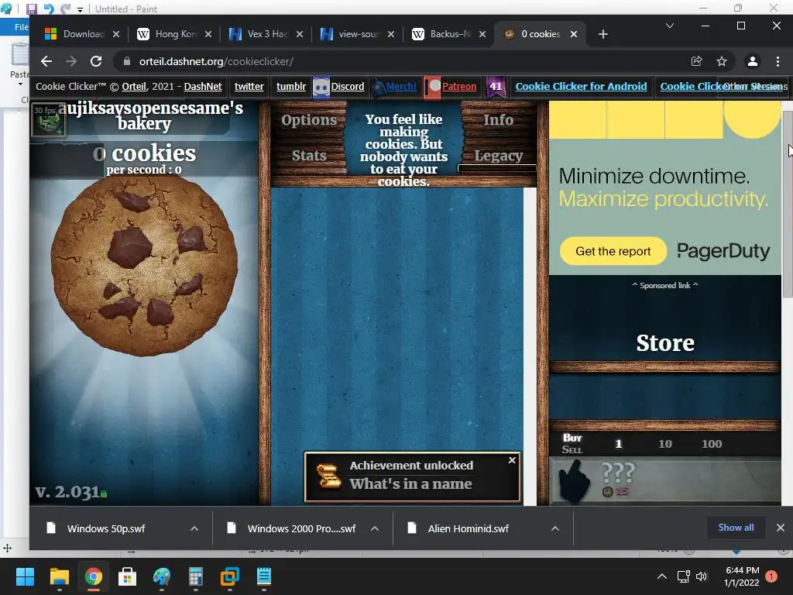793x595 pixels.
Task: Open the volume control in tray
Action: (702, 576)
